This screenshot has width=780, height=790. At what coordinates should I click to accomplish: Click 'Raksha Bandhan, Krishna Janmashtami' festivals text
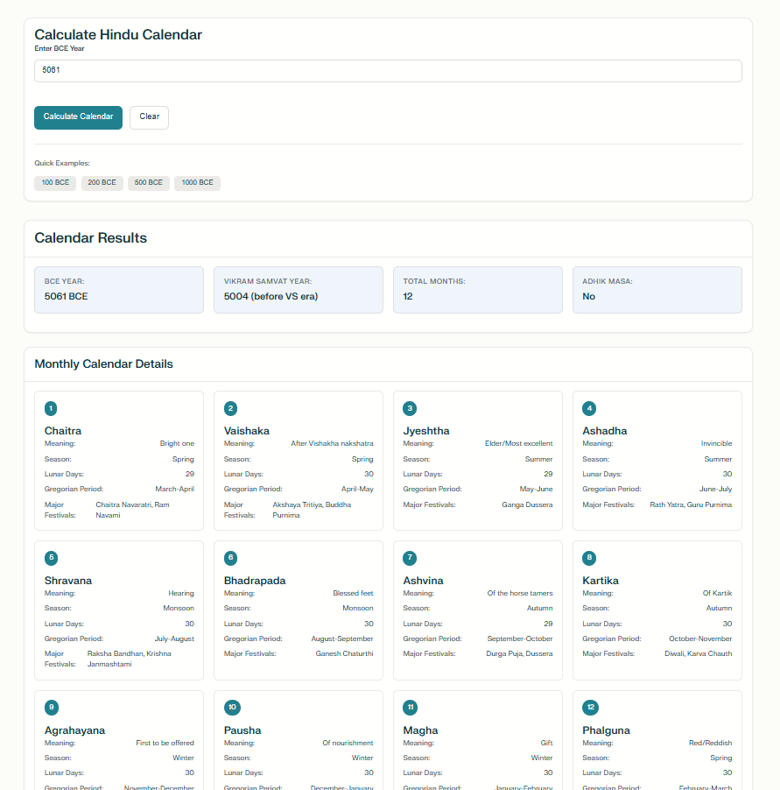[x=129, y=659]
